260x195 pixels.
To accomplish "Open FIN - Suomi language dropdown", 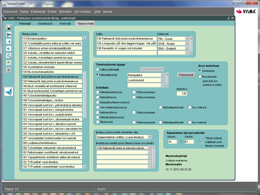I will click(187, 39).
